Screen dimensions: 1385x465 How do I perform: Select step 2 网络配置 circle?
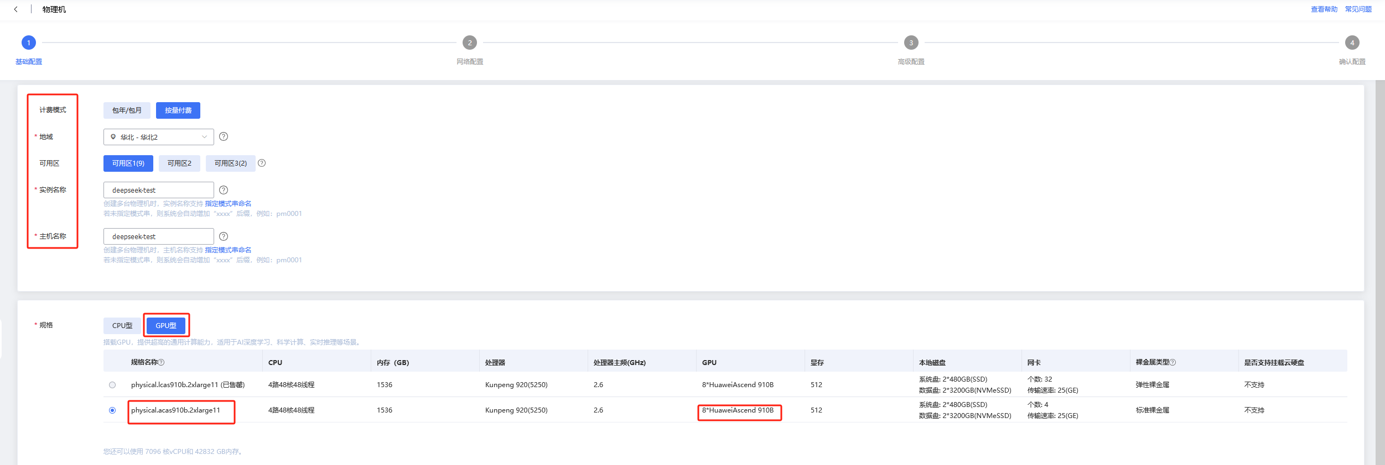470,43
